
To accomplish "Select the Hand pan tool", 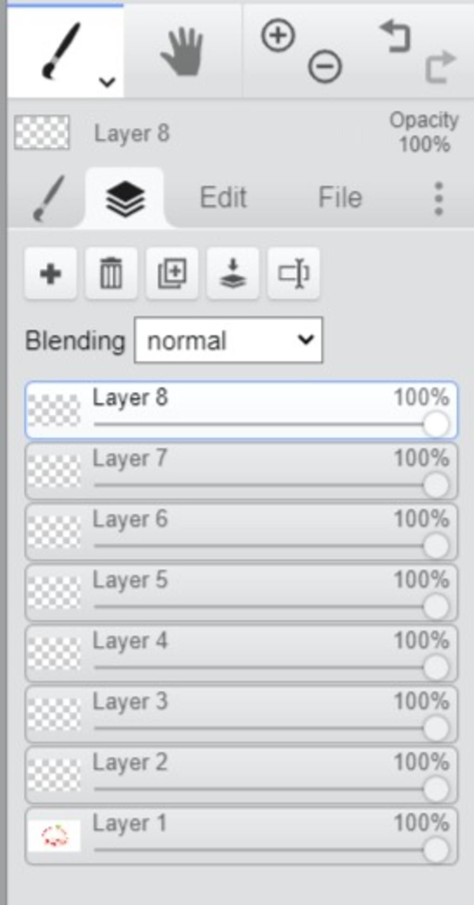I will [x=182, y=52].
